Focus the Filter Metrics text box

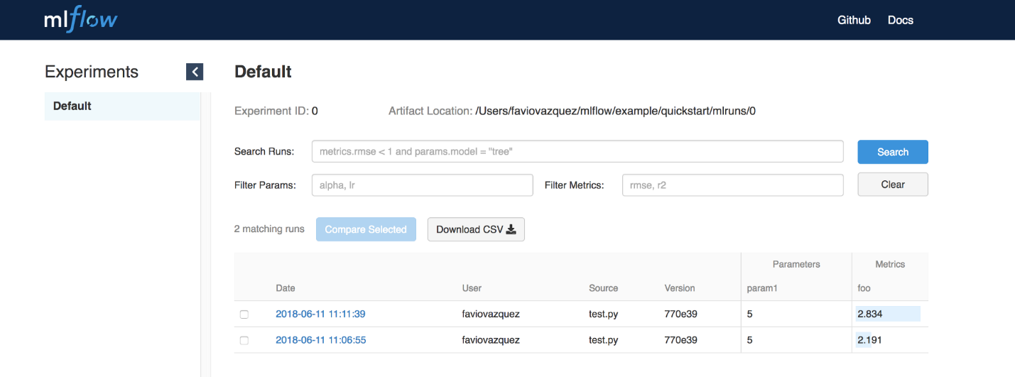[732, 185]
